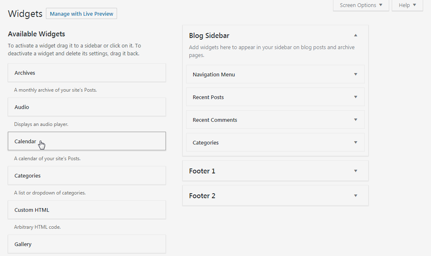Expand the Recent Posts widget arrow

[355, 97]
